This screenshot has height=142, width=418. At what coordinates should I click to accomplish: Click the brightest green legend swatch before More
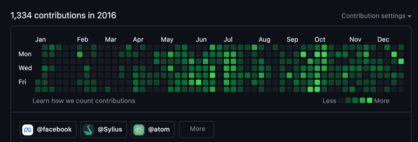pyautogui.click(x=370, y=101)
